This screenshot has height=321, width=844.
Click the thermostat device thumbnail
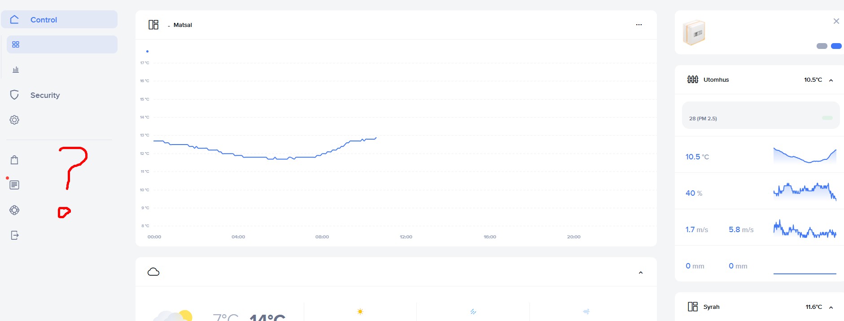click(x=694, y=33)
